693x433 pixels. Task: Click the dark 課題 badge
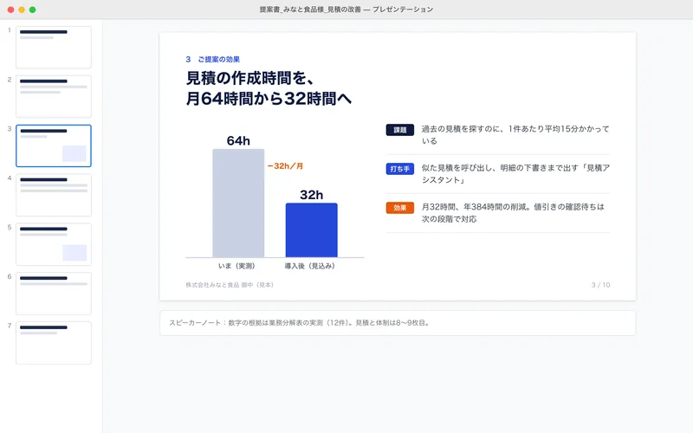click(x=400, y=130)
